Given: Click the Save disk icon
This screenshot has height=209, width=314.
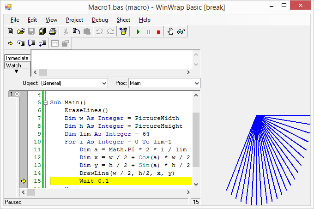Looking at the screenshot, I should 31,31.
